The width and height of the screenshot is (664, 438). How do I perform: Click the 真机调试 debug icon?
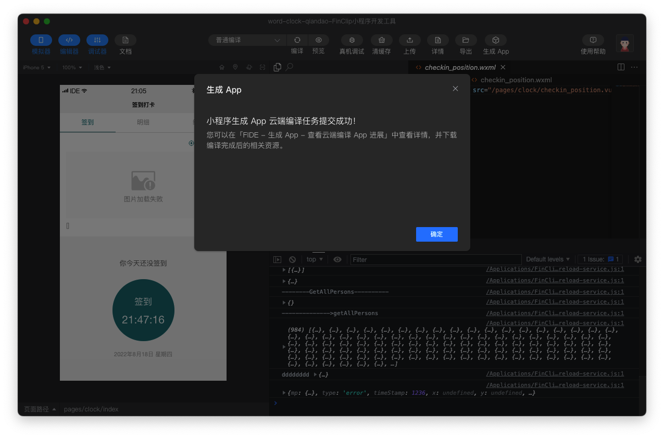click(352, 40)
